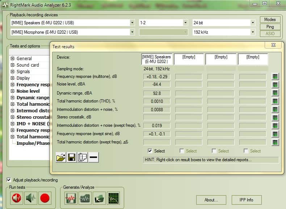This screenshot has height=209, width=286.
Task: Click the delete results minus icon
Action: click(x=93, y=157)
